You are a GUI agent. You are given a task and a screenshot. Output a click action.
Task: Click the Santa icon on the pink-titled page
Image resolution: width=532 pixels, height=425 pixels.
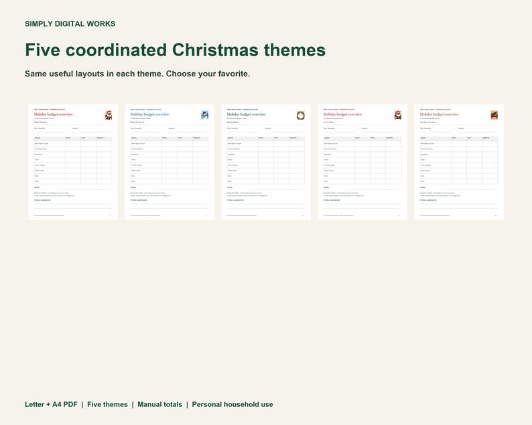coord(398,115)
